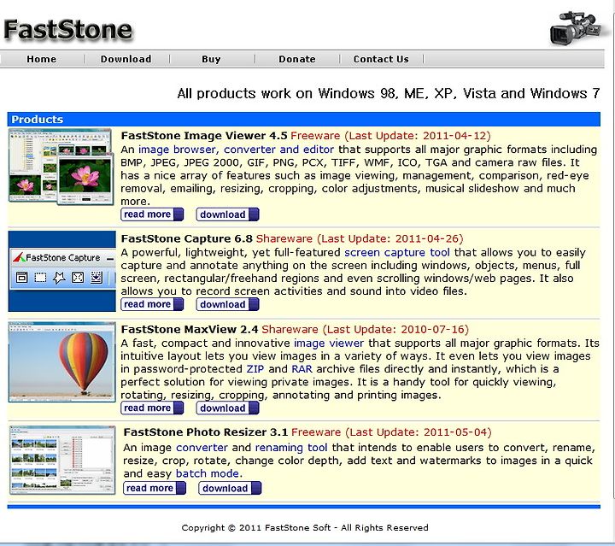The width and height of the screenshot is (615, 546).
Task: Download FastStone Photo Resizer 3.1
Action: pos(230,488)
